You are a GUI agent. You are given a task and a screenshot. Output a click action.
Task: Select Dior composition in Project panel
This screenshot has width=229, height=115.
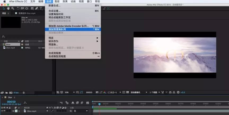8,44
